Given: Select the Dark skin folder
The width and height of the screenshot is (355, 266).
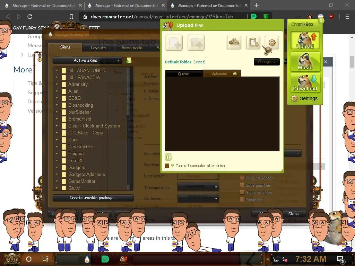Looking at the screenshot, I should pyautogui.click(x=73, y=140).
